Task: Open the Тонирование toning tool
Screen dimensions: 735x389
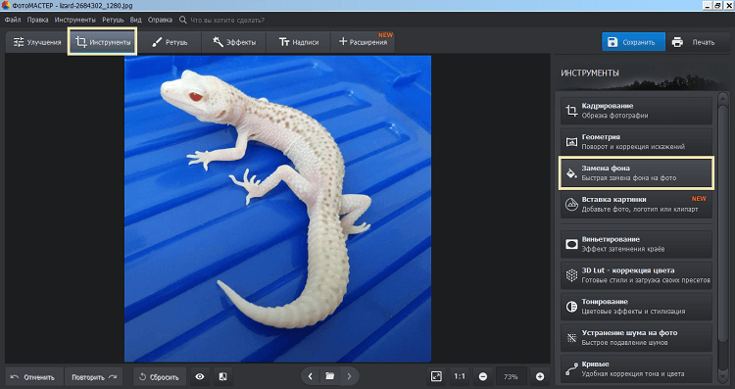Action: (x=636, y=307)
